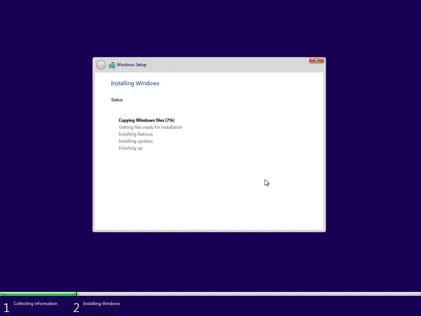Click the Installing updates step
The height and width of the screenshot is (316, 421).
click(136, 141)
